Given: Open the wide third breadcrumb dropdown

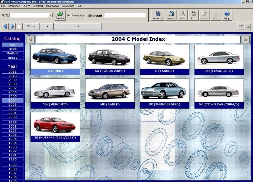Looking at the screenshot, I should [77, 26].
